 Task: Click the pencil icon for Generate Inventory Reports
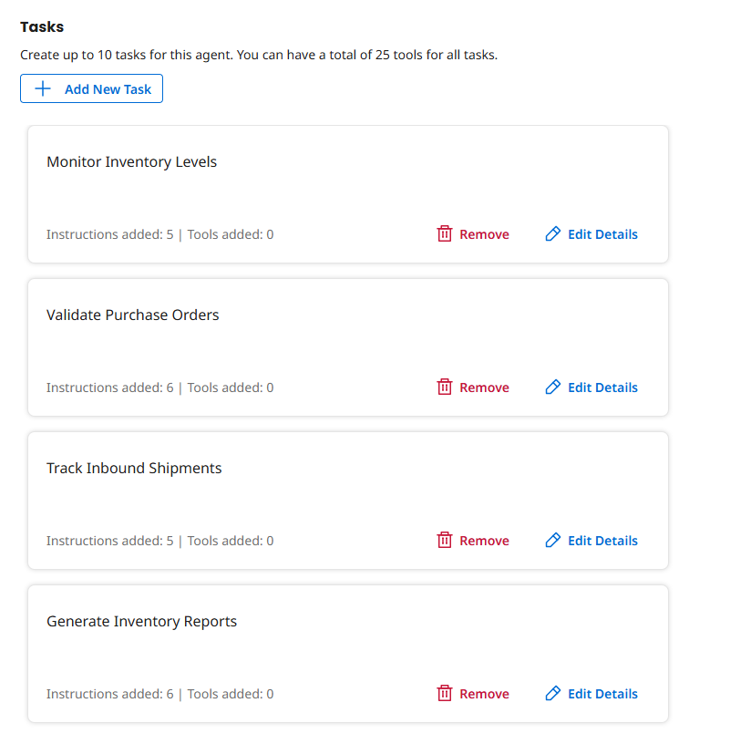pyautogui.click(x=553, y=693)
